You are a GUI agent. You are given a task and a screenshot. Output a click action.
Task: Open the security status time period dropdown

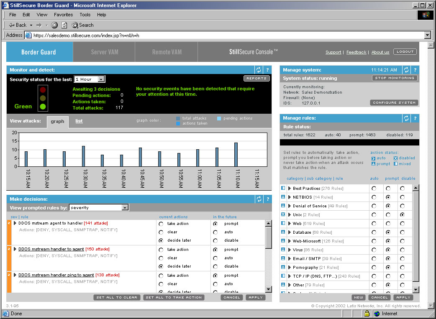point(101,79)
